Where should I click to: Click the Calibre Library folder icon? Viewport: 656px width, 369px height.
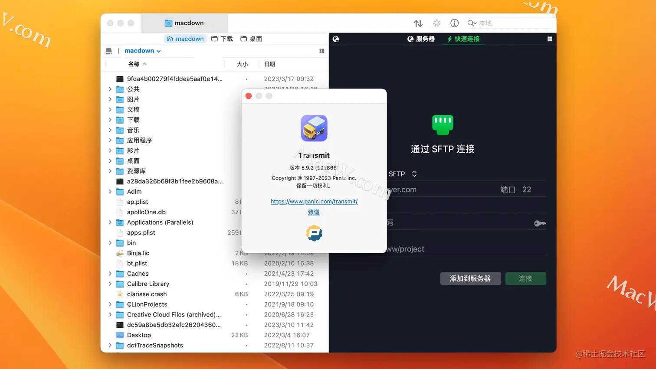pos(120,284)
